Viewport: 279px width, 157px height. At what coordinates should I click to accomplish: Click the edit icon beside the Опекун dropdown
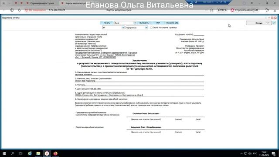click(x=274, y=23)
